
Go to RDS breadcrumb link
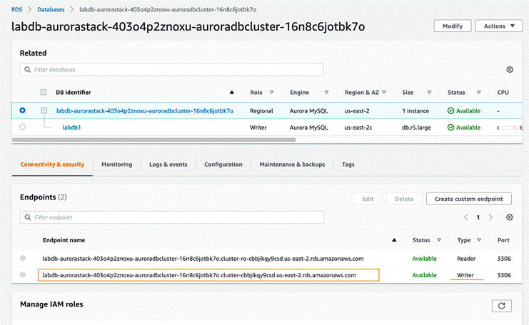[17, 9]
